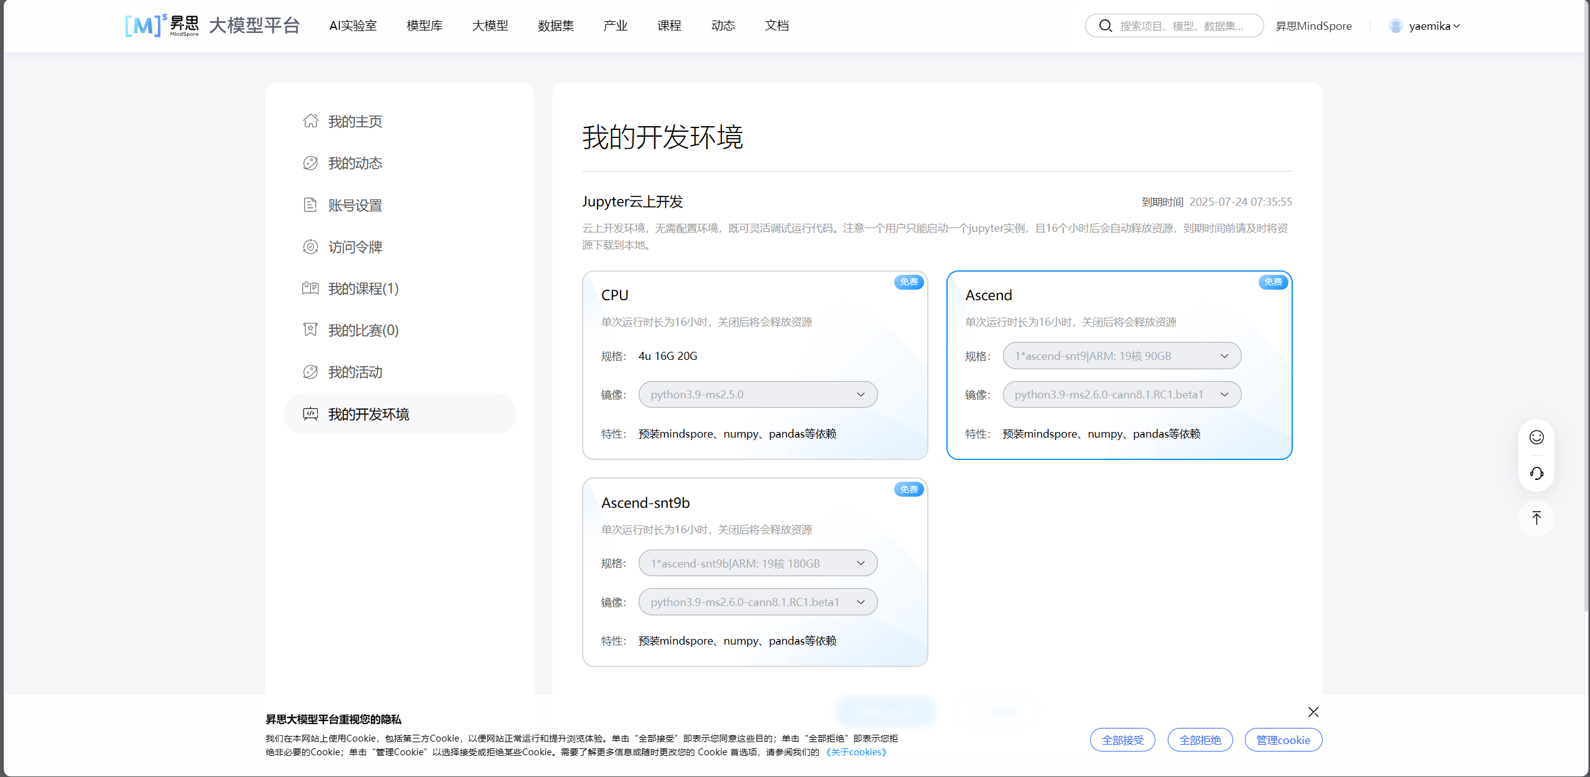Screen dimensions: 1590x777
Task: Click the 访问令牌 shield icon
Action: coord(310,247)
